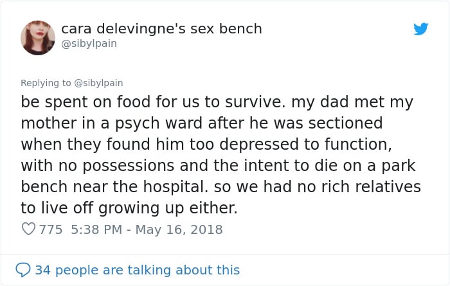Select the May 16, 2018 date
450x286 pixels.
179,229
